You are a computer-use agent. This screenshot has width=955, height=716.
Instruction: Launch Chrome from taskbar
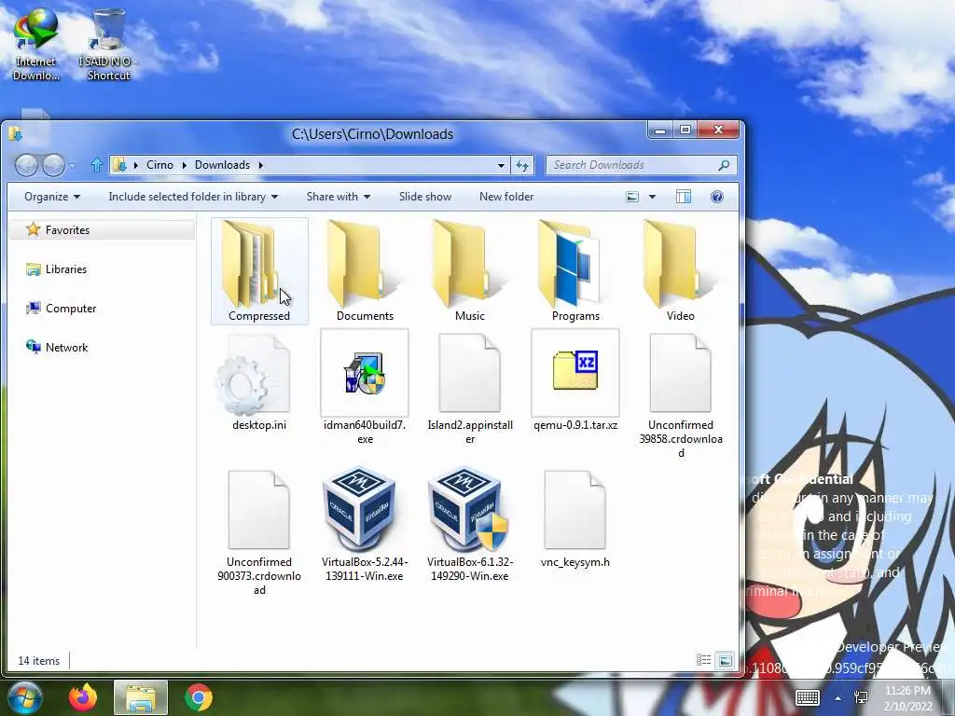click(x=198, y=697)
